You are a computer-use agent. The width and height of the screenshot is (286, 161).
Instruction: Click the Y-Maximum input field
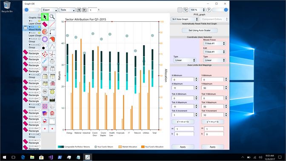tap(213, 88)
